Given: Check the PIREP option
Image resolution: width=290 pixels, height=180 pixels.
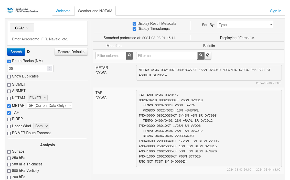Looking at the screenshot, I should point(9,119).
